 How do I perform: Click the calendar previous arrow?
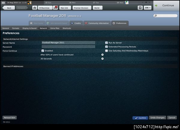point(142,2)
